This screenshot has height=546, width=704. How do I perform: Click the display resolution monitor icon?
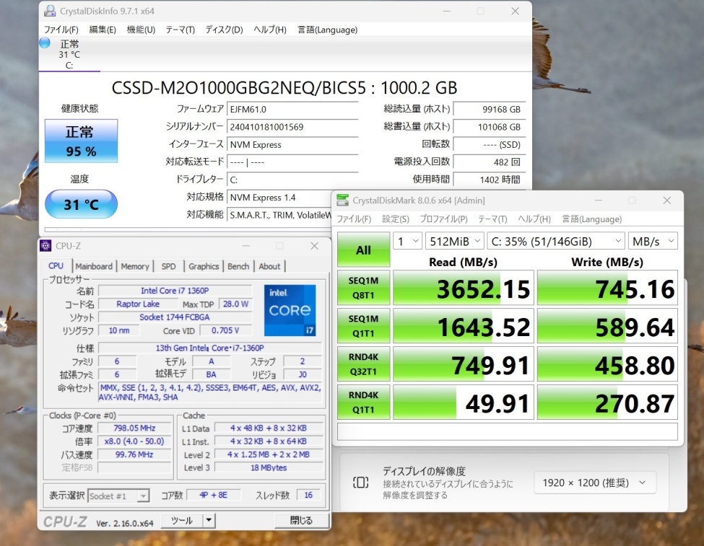(361, 483)
